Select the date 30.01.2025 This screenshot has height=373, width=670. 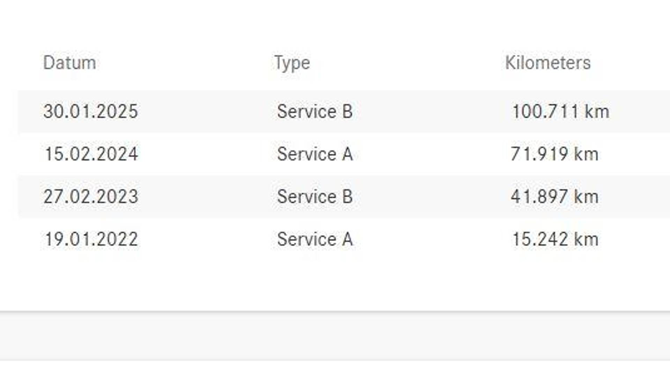coord(91,112)
